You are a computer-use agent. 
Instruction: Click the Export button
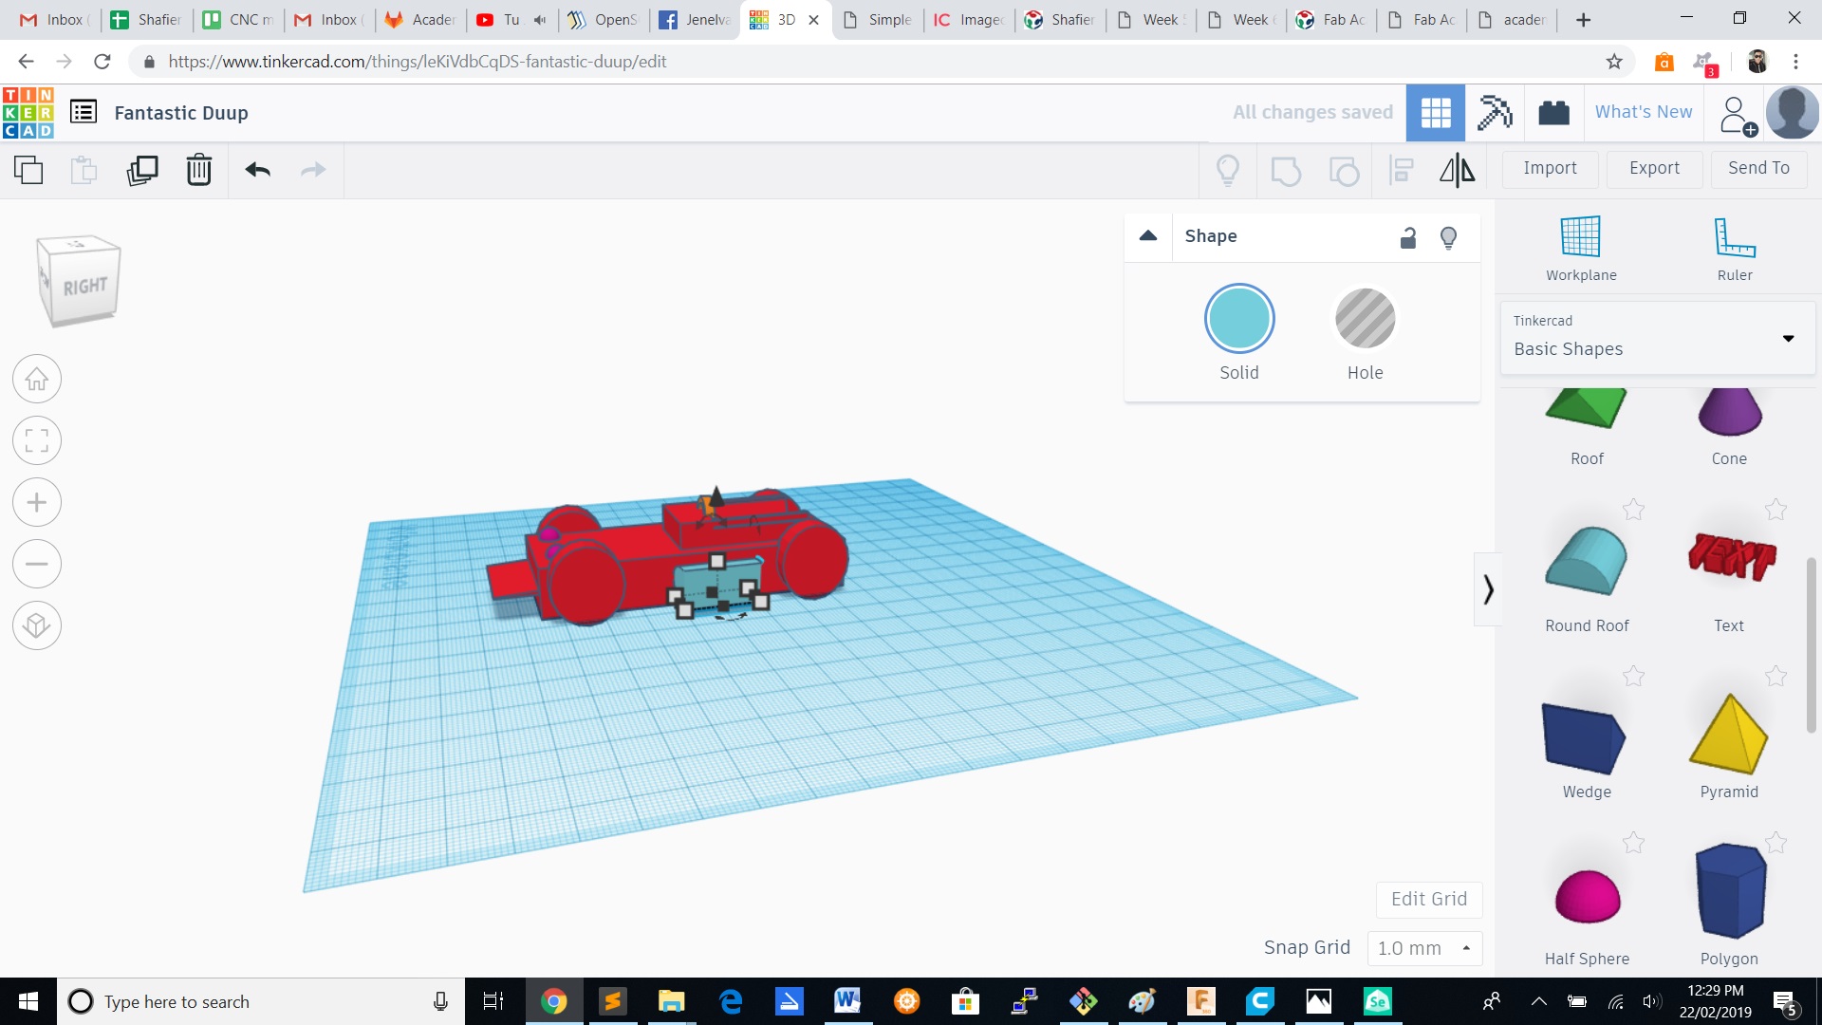coord(1653,168)
